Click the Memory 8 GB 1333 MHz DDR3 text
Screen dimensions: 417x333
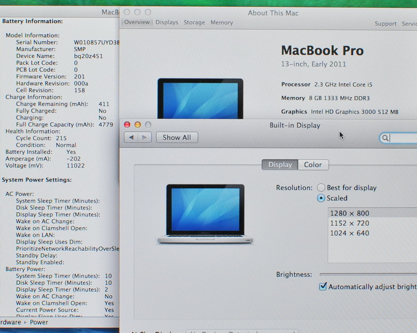coord(325,98)
